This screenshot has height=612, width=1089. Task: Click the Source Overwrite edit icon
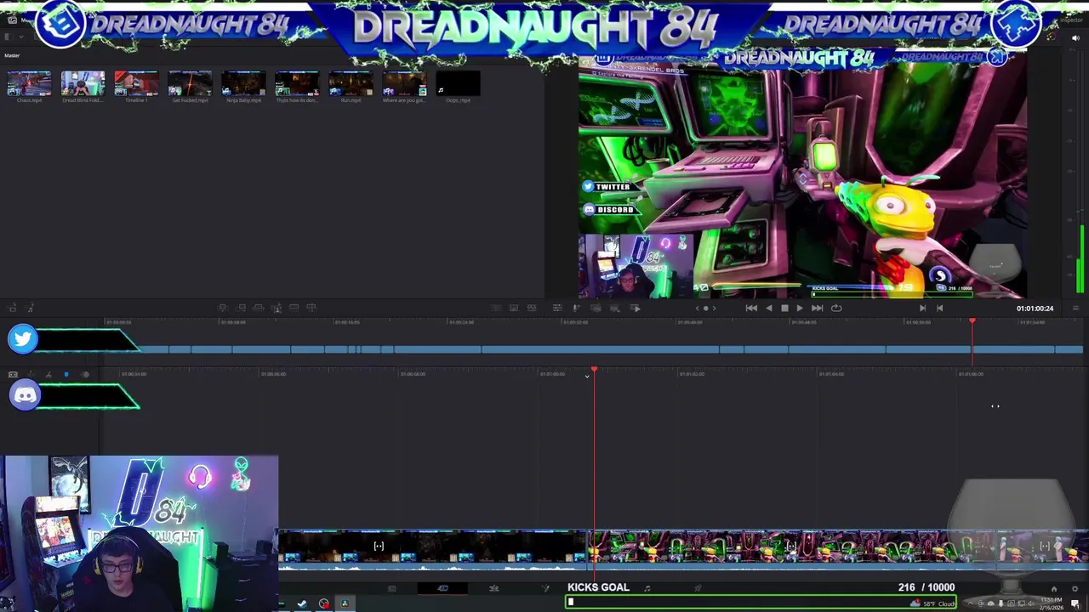[311, 308]
